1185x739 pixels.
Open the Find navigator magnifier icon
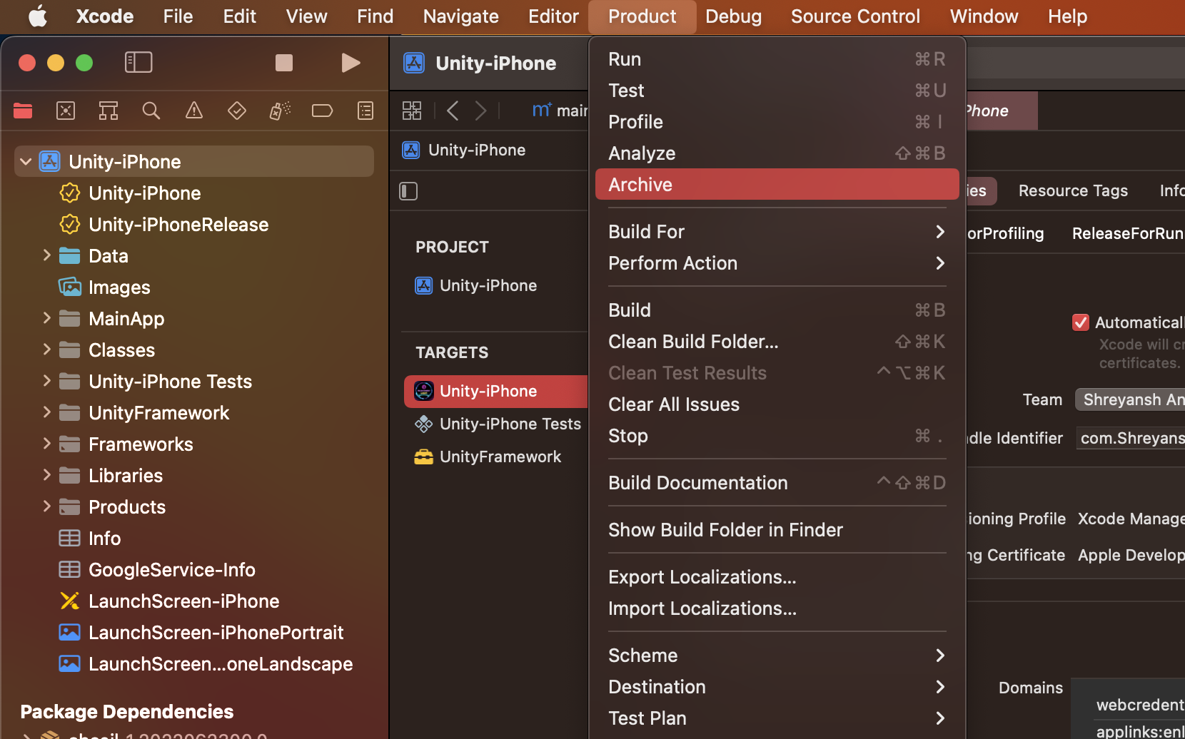(151, 111)
